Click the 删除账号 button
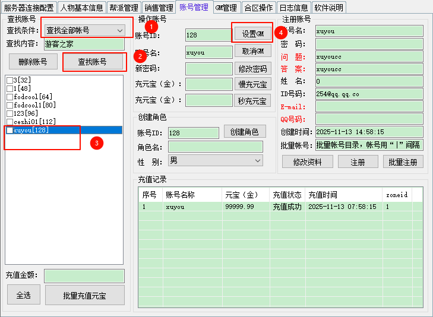Viewport: 433px width, 317px height. pyautogui.click(x=33, y=62)
